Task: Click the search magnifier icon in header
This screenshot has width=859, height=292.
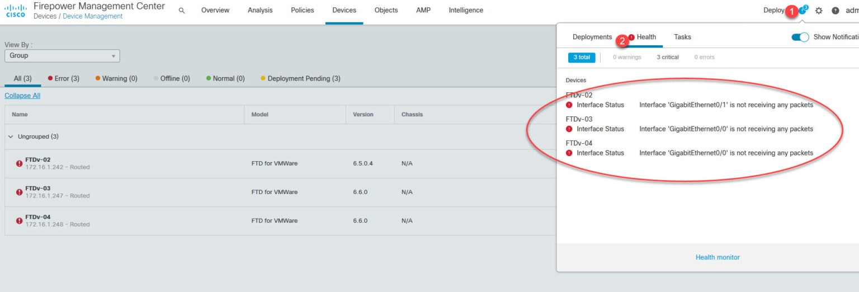Action: pyautogui.click(x=182, y=10)
